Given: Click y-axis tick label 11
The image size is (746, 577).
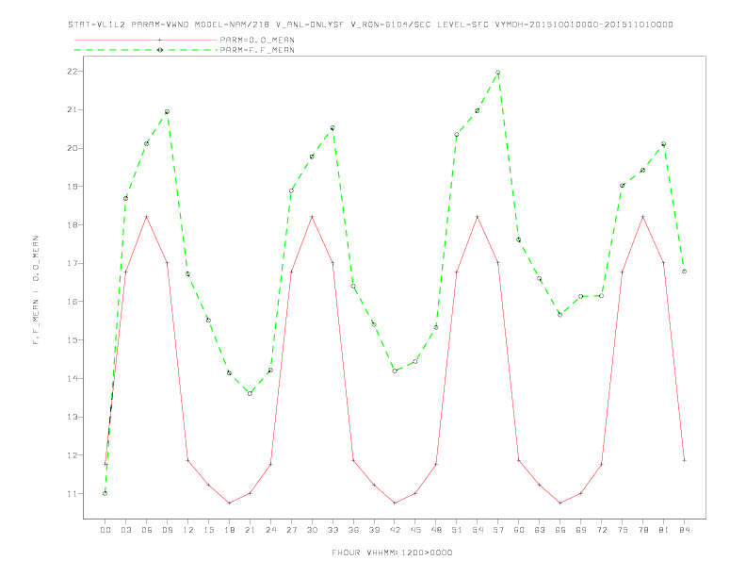Looking at the screenshot, I should (x=73, y=494).
